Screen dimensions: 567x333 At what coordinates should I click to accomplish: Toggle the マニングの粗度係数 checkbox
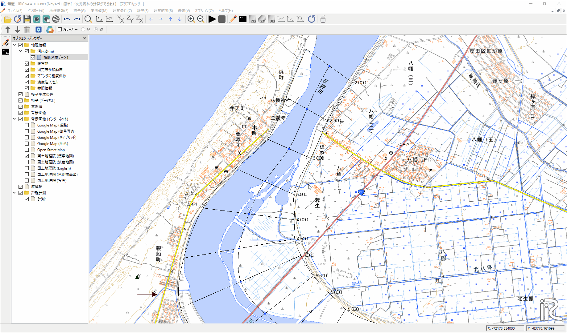[27, 76]
